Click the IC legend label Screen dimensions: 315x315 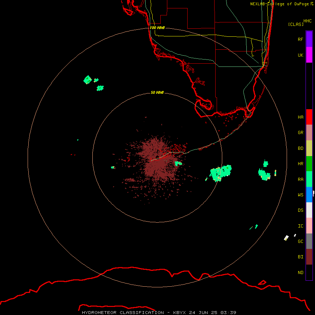(300, 226)
